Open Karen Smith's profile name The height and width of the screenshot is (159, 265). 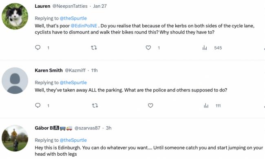click(49, 70)
